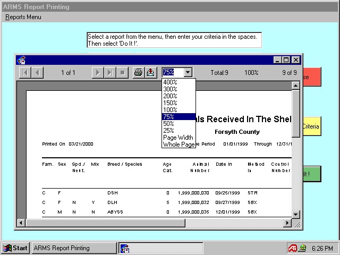340x255 pixels.
Task: Click Date In column header
Action: pos(224,164)
